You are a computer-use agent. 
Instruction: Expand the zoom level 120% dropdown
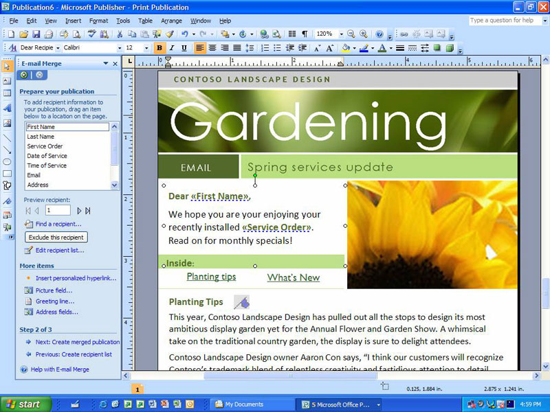click(340, 34)
